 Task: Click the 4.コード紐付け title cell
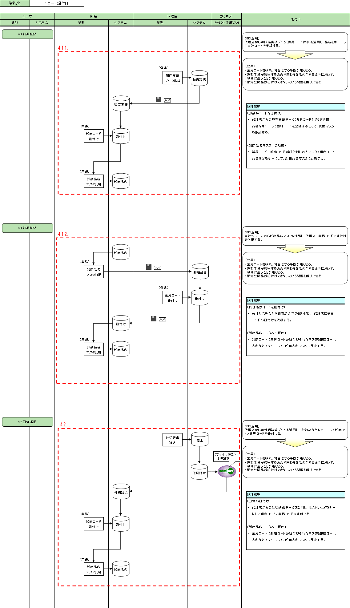(x=57, y=4)
